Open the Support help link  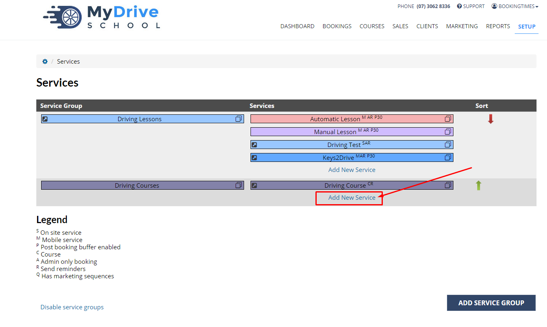[471, 6]
